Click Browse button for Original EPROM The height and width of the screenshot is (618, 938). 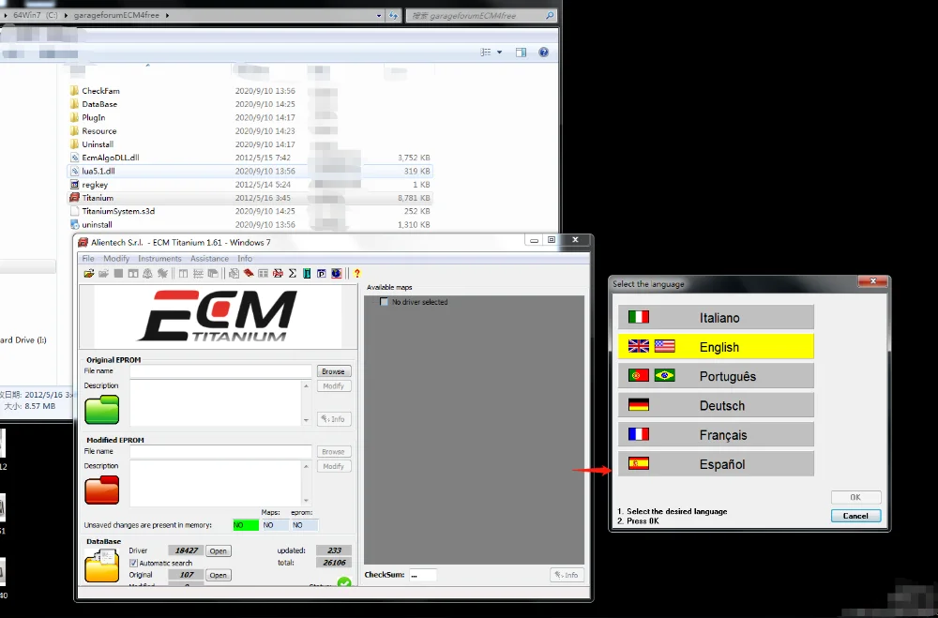[x=333, y=371]
